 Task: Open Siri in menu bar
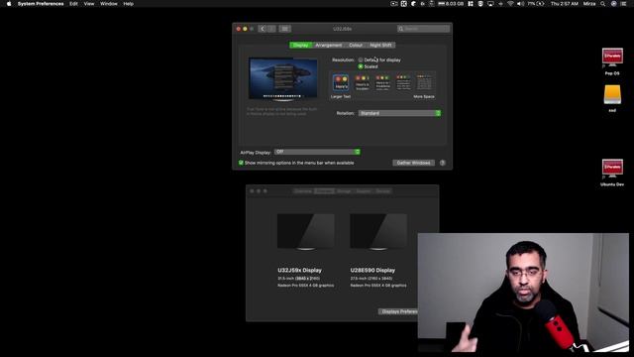coord(614,4)
